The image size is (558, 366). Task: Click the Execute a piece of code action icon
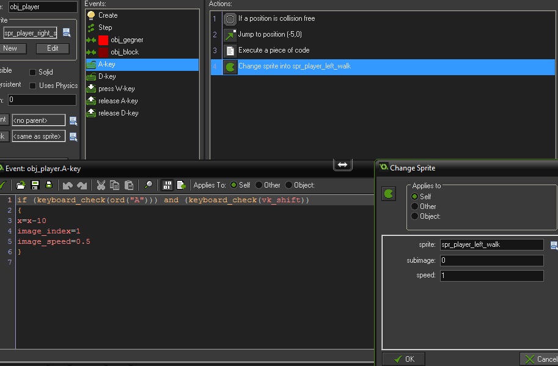point(230,51)
